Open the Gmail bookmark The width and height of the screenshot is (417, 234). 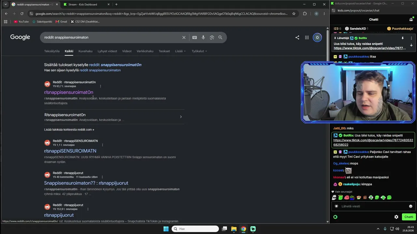click(x=61, y=22)
